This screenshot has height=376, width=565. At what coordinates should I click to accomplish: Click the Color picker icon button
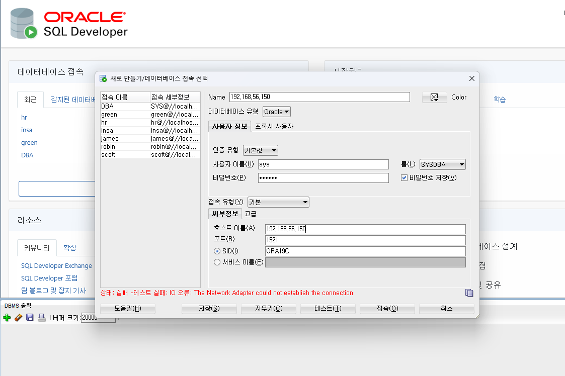tap(434, 97)
